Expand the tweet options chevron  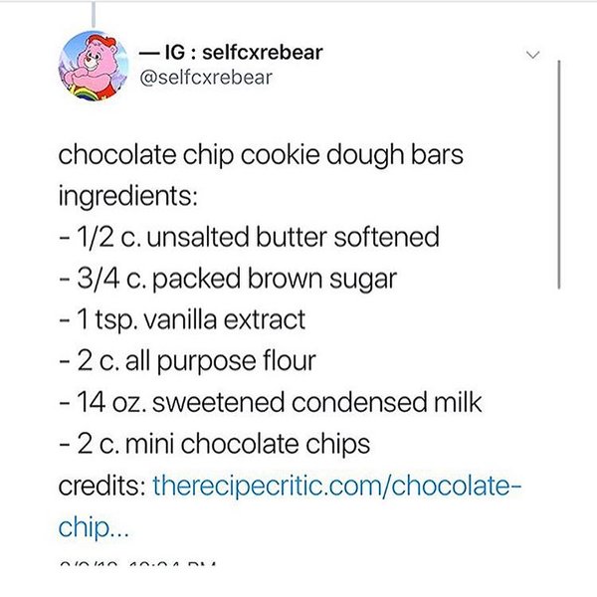533,55
